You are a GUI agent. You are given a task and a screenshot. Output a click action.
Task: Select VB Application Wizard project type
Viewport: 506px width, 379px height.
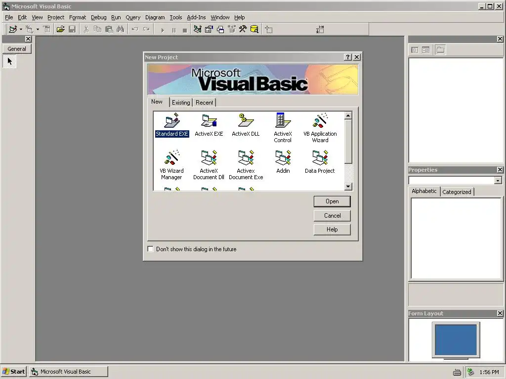320,128
